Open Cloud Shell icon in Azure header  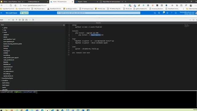click(155, 13)
